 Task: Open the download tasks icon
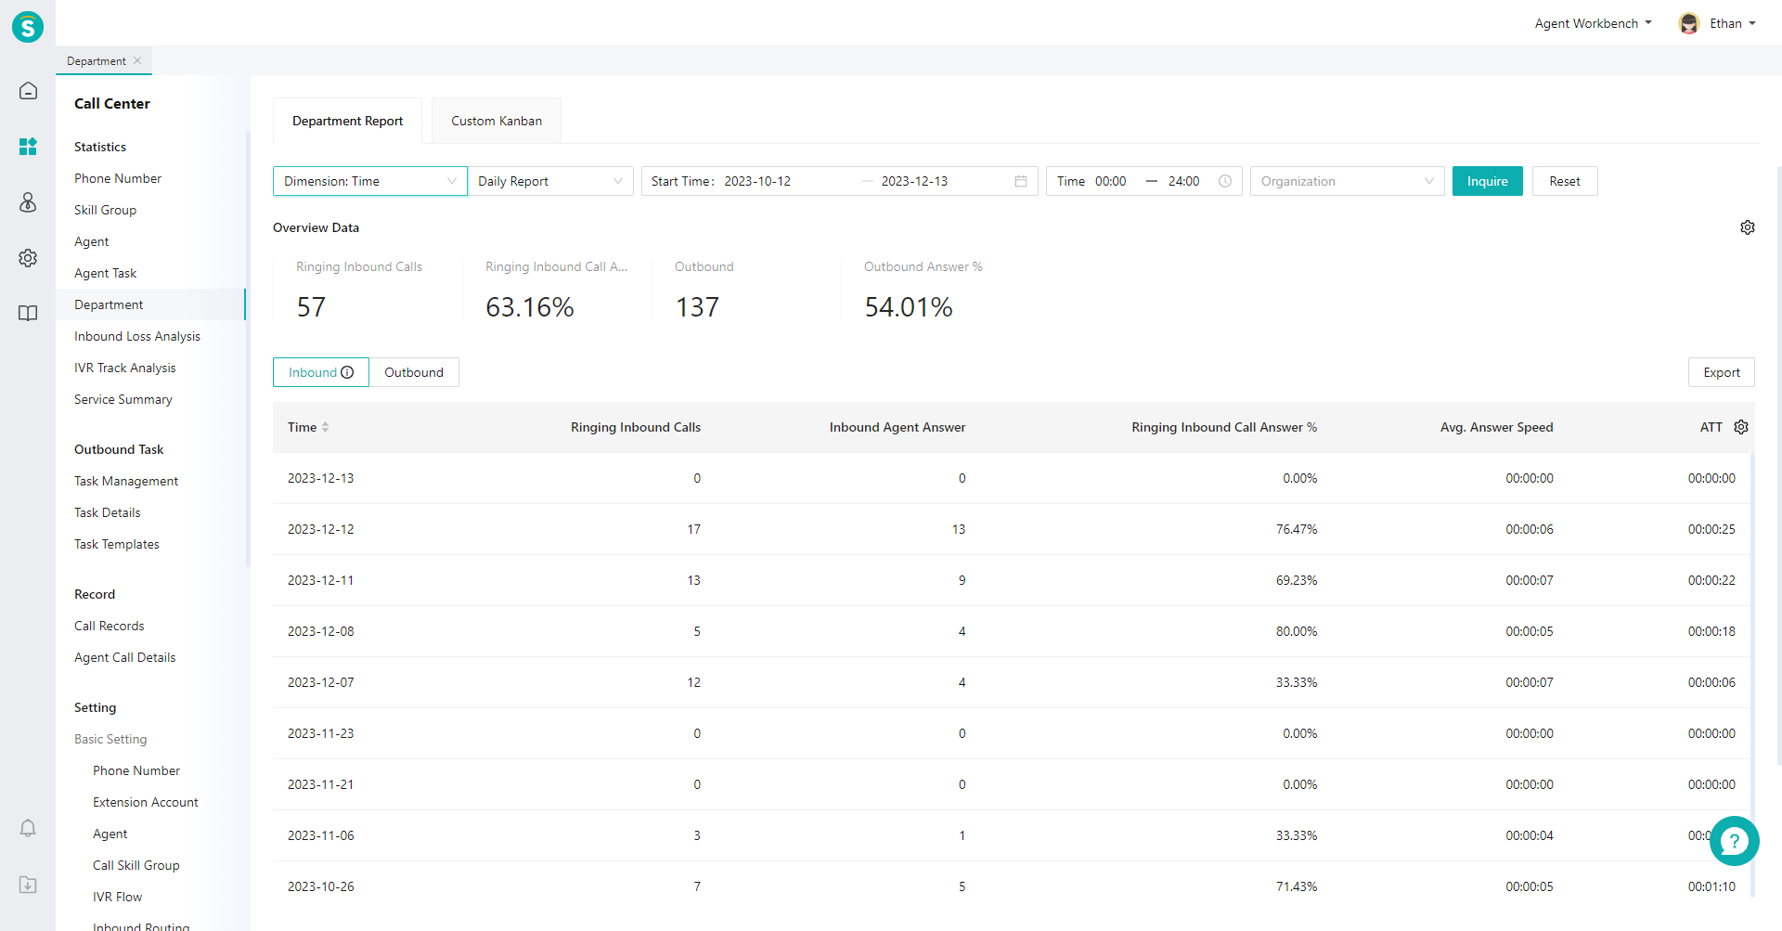click(28, 885)
